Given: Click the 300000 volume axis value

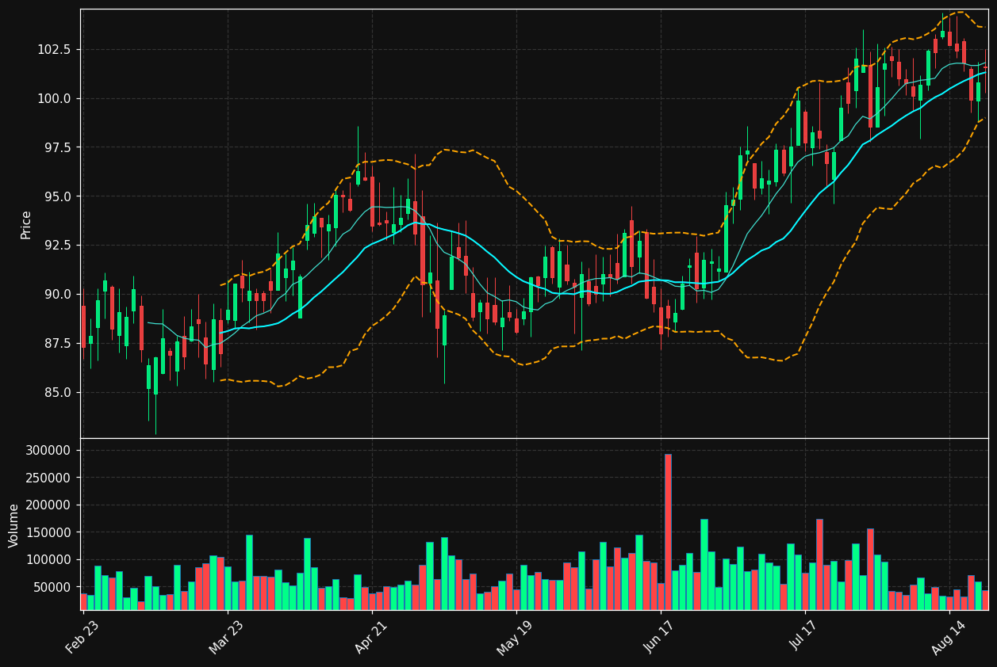Looking at the screenshot, I should click(49, 451).
